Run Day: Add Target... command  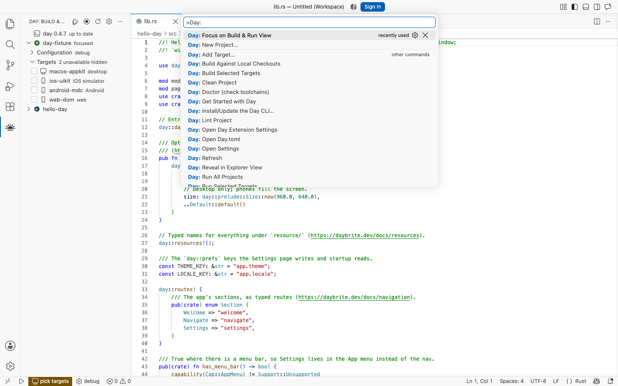(x=309, y=54)
